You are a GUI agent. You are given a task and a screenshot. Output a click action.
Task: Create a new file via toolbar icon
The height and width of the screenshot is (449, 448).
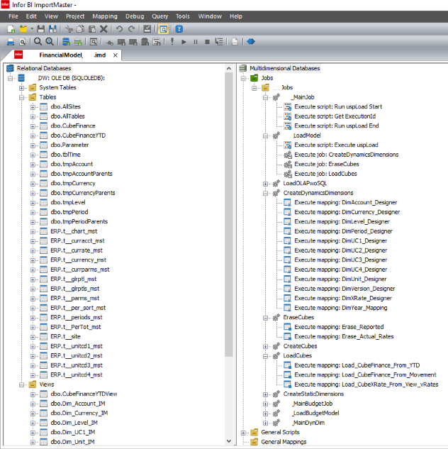coord(11,29)
